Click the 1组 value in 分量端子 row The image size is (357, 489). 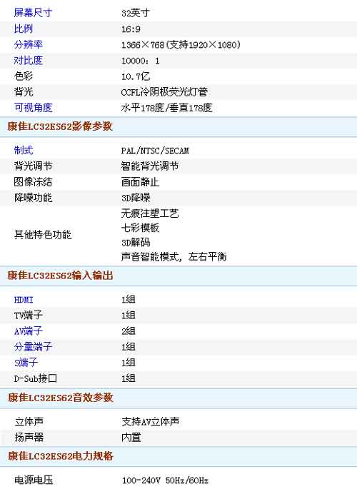(x=129, y=347)
